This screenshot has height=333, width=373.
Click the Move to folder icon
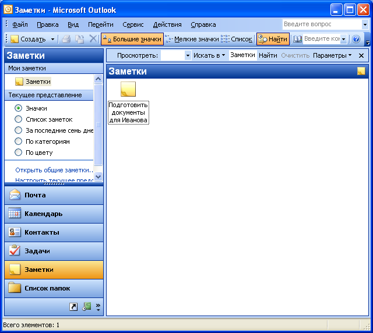click(x=79, y=39)
